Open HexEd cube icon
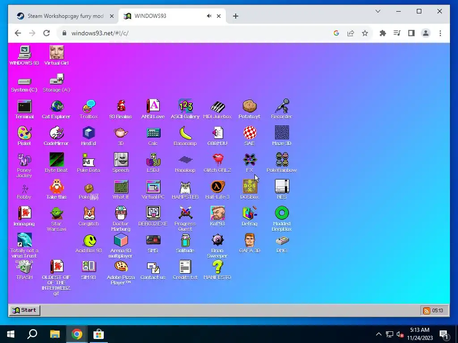The image size is (458, 343). [89, 133]
